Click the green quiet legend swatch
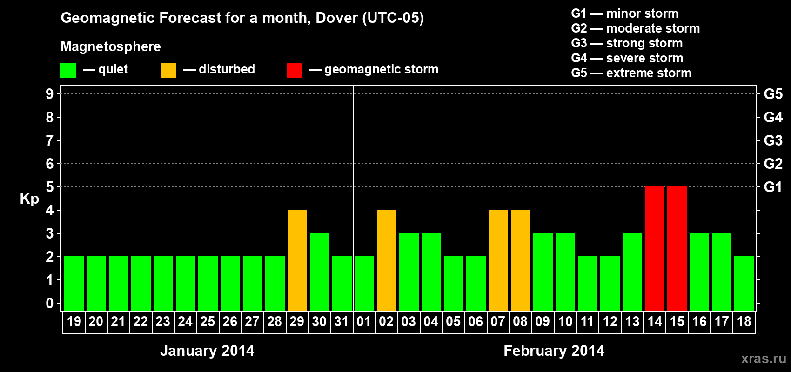Viewport: 791px width, 372px height. [68, 70]
